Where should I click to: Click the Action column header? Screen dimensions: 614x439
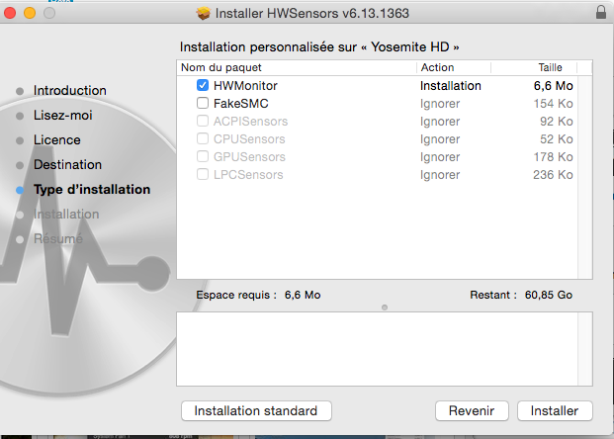(x=454, y=68)
